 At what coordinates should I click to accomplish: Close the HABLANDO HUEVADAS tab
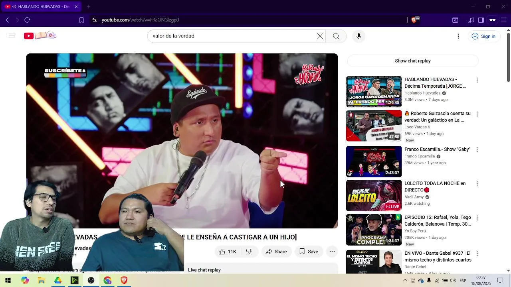pos(76,6)
